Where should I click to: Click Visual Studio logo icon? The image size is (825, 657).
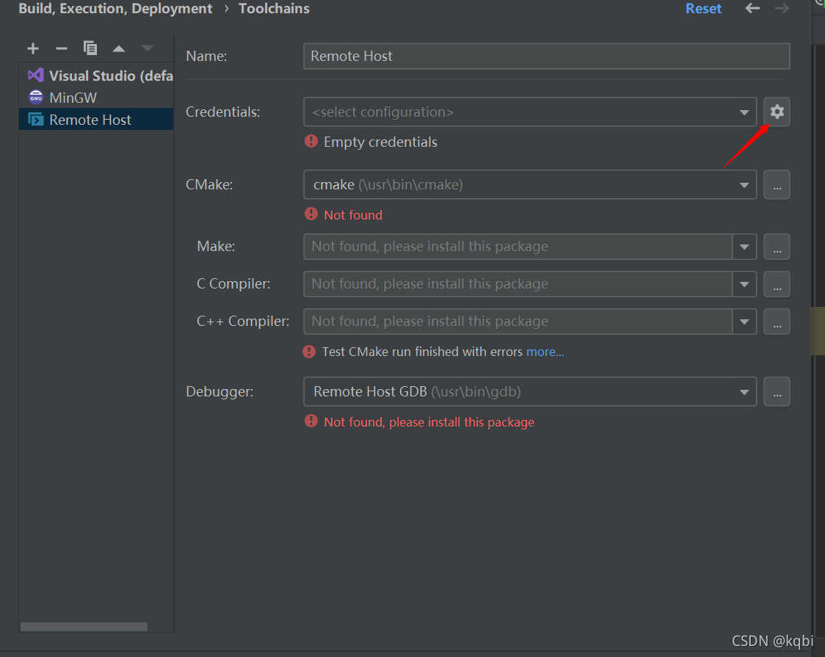click(x=36, y=75)
